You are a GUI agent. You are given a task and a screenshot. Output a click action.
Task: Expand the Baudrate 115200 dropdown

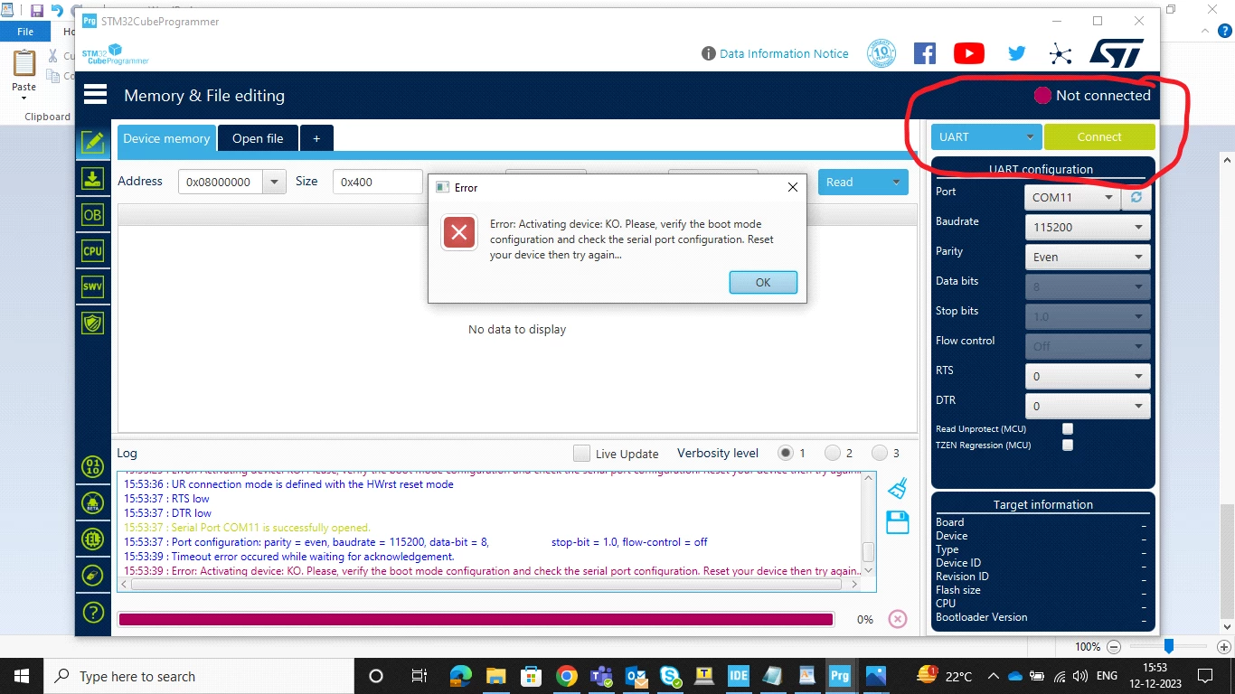1088,227
